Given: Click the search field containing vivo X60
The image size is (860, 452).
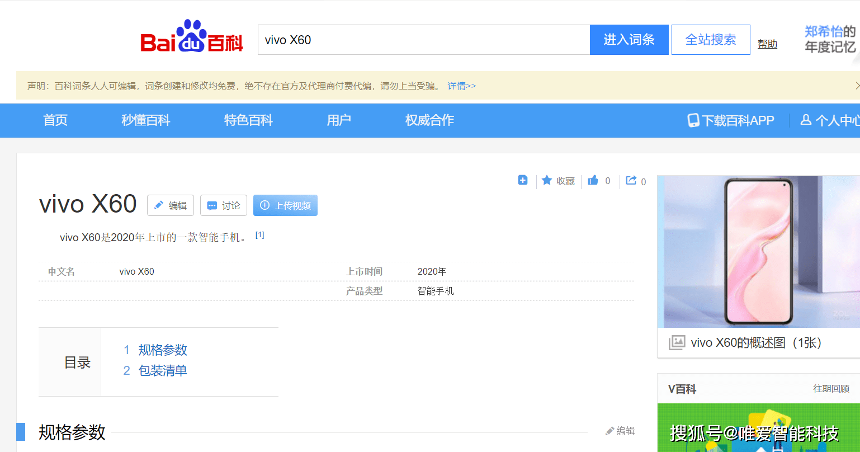Looking at the screenshot, I should pos(423,40).
